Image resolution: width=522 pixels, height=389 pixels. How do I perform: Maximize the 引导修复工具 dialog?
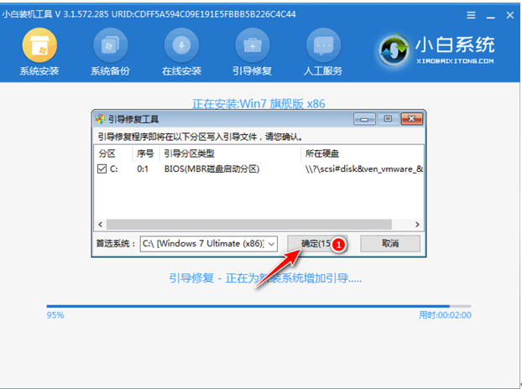pyautogui.click(x=388, y=119)
